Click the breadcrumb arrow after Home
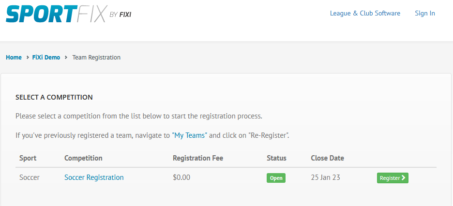 pos(28,58)
